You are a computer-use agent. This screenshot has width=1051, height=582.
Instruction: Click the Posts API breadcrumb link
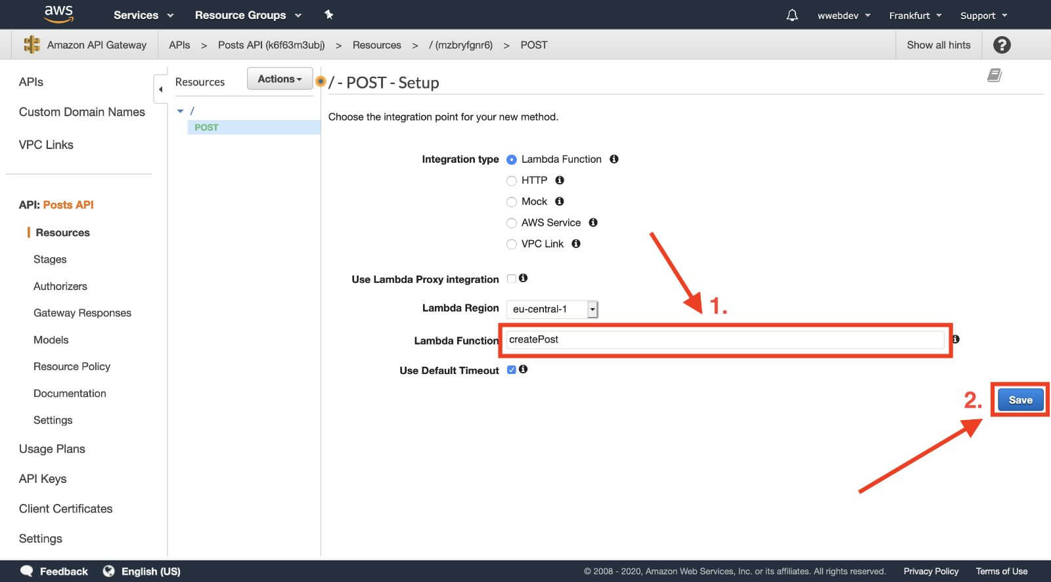pyautogui.click(x=271, y=45)
